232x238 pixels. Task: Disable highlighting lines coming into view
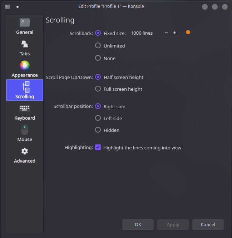coord(98,147)
